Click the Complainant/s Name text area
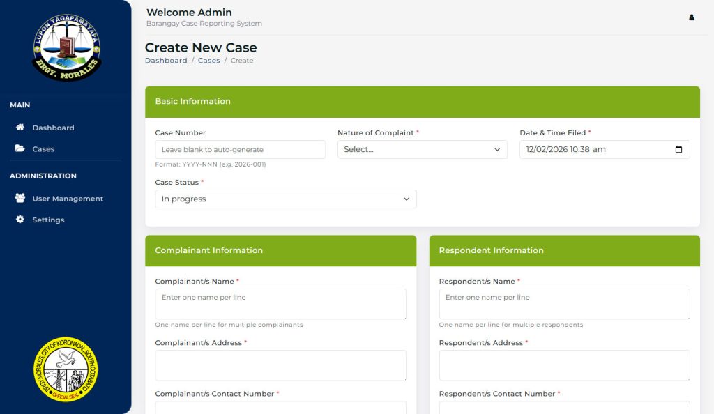The height and width of the screenshot is (414, 714). [280, 304]
